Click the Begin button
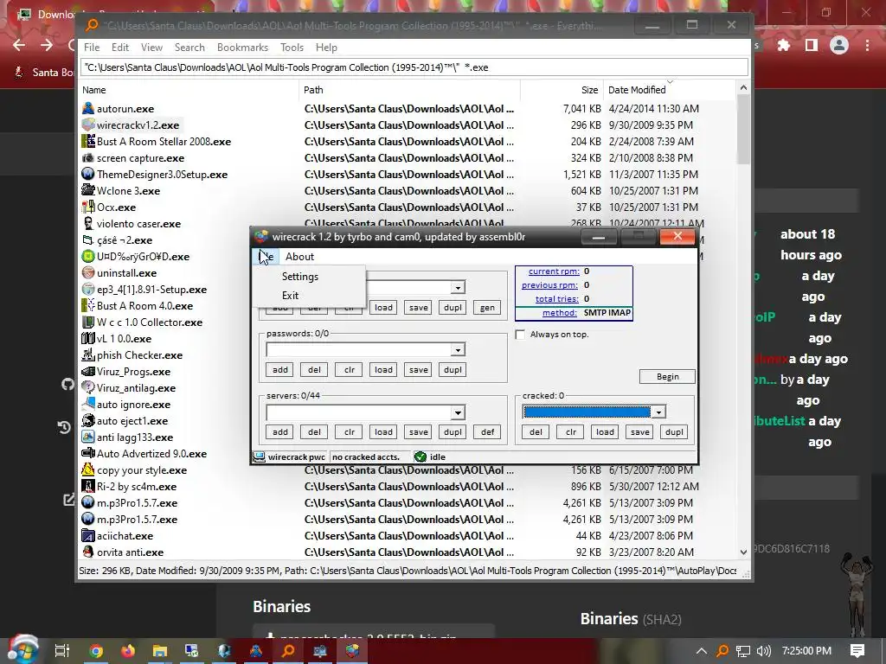The height and width of the screenshot is (664, 886). [667, 377]
